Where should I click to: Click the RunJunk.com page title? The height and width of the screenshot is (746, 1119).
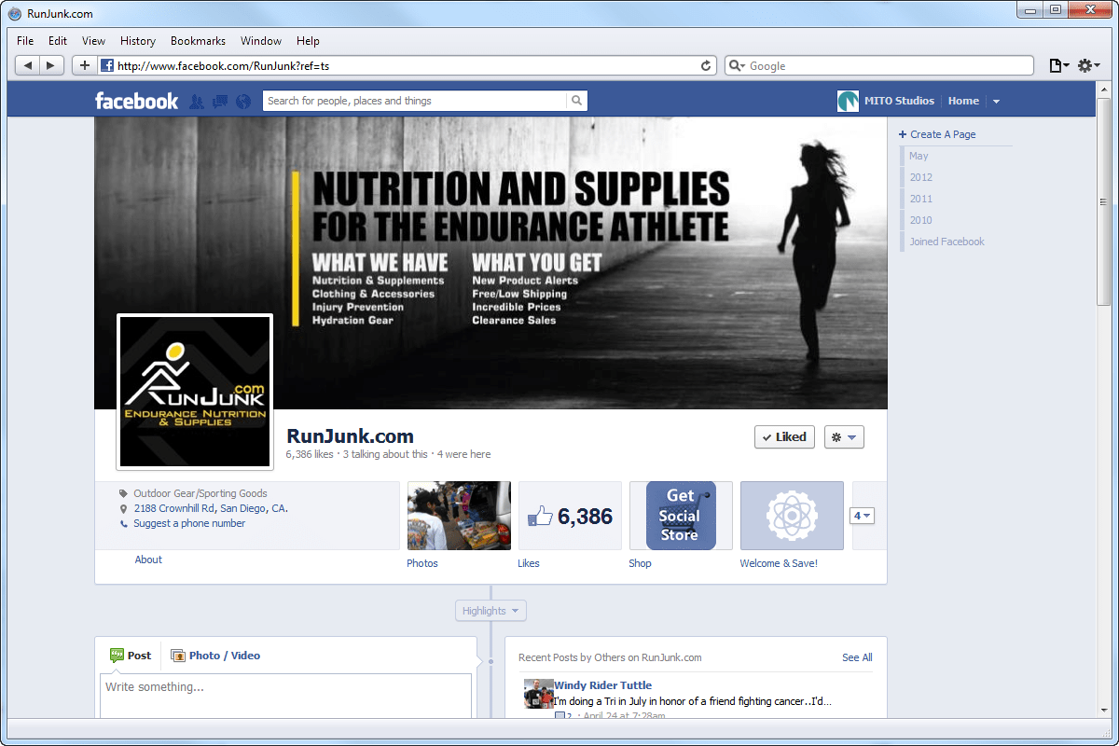(350, 436)
